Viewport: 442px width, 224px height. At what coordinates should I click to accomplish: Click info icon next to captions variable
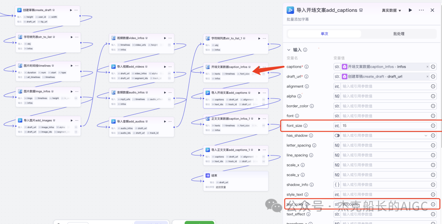(307, 67)
